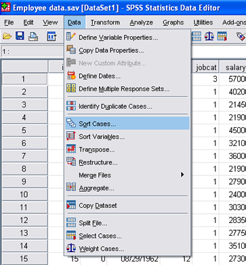Choose Identify Duplicate Cases entry
Viewport: 246px width, 265px height.
click(127, 106)
